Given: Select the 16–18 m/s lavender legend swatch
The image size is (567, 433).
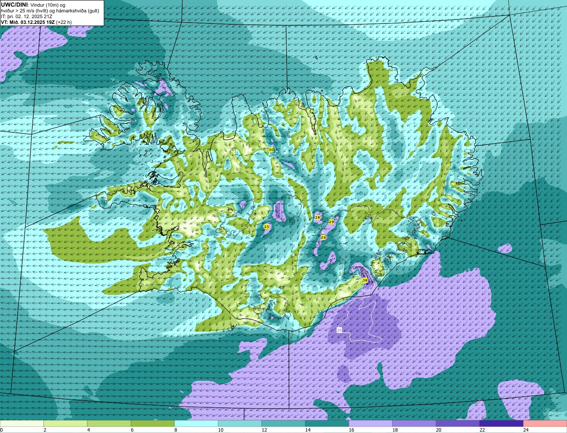Looking at the screenshot, I should pyautogui.click(x=371, y=423).
